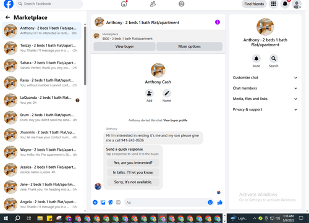Open Erum conversation in list
Viewport: 309px width, 223px height.
(x=41, y=117)
